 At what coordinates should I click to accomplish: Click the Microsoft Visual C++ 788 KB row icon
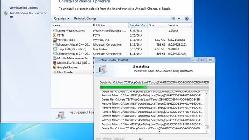pyautogui.click(x=54, y=44)
